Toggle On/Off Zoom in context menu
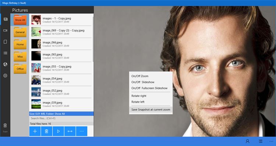 pyautogui.click(x=140, y=76)
